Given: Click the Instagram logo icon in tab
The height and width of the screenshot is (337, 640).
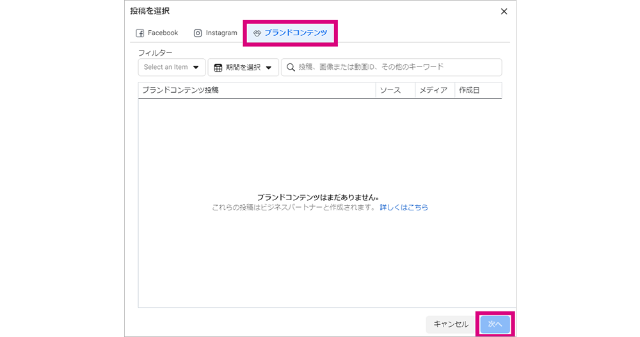Looking at the screenshot, I should 198,33.
